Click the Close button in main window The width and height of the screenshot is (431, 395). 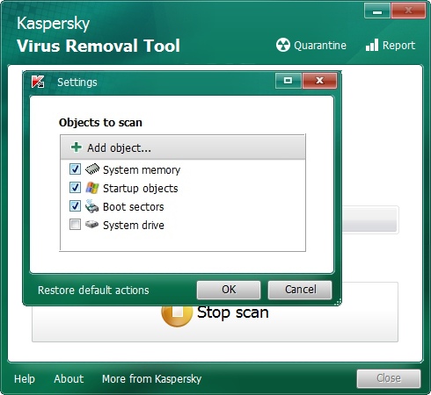389,378
